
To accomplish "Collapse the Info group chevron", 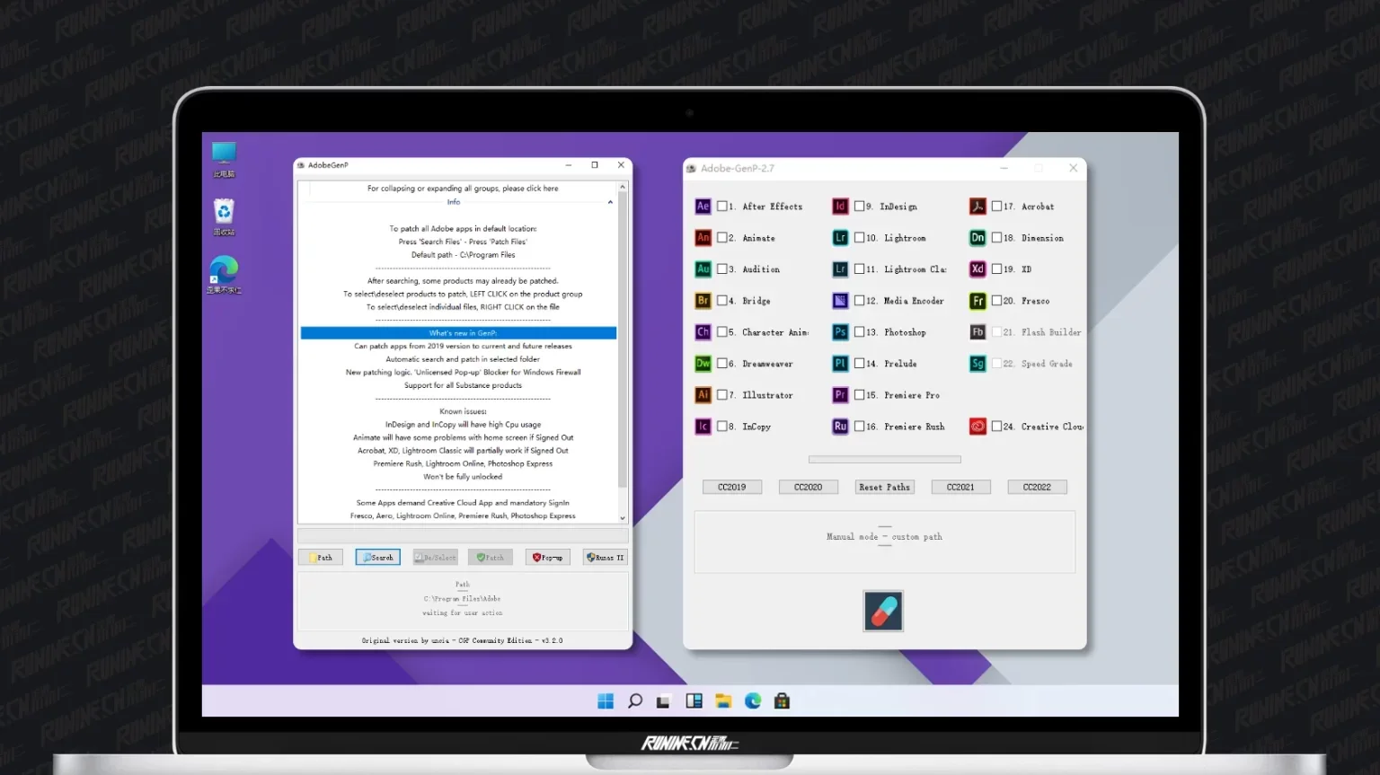I will coord(610,202).
